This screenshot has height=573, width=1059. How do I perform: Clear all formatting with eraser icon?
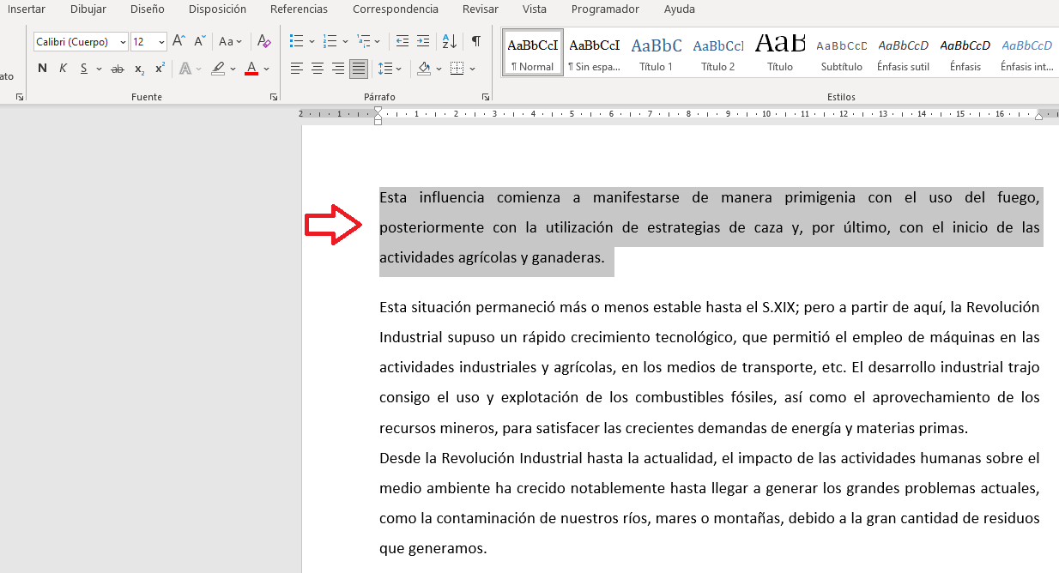(x=263, y=41)
